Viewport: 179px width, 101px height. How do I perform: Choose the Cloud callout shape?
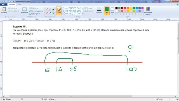coord(80,13)
